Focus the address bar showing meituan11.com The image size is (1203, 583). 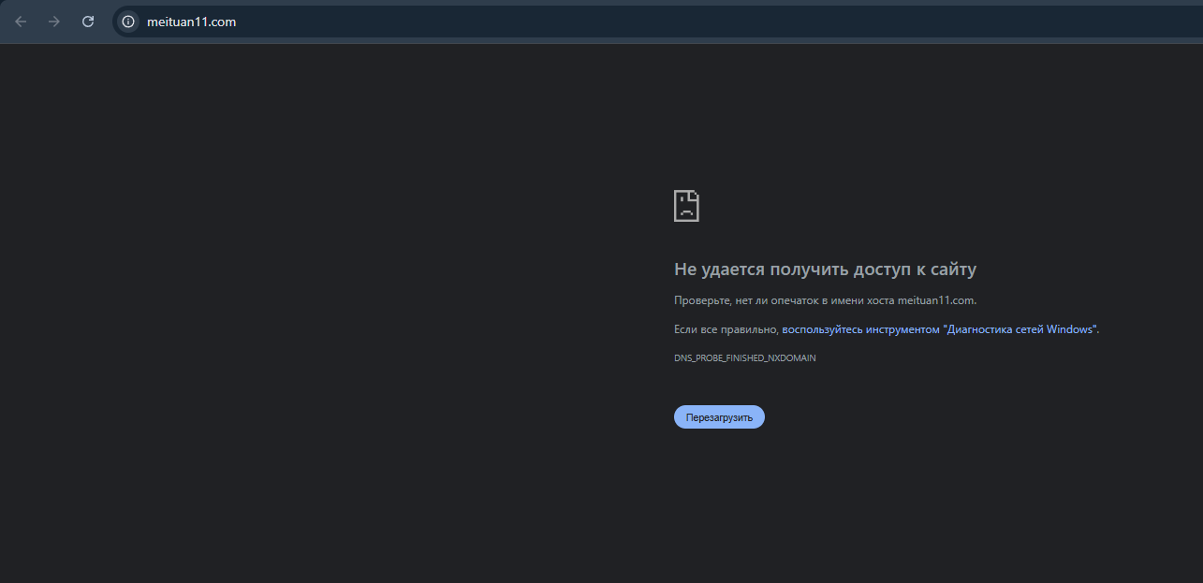pos(657,22)
